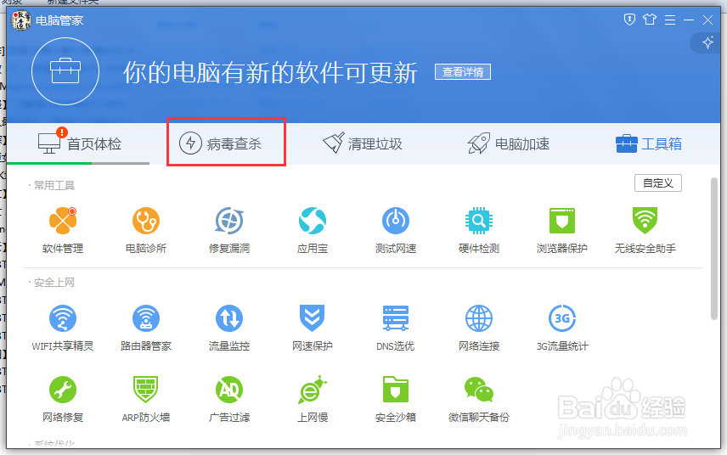Open 软件管理 software manager tool
727x455 pixels.
click(63, 230)
